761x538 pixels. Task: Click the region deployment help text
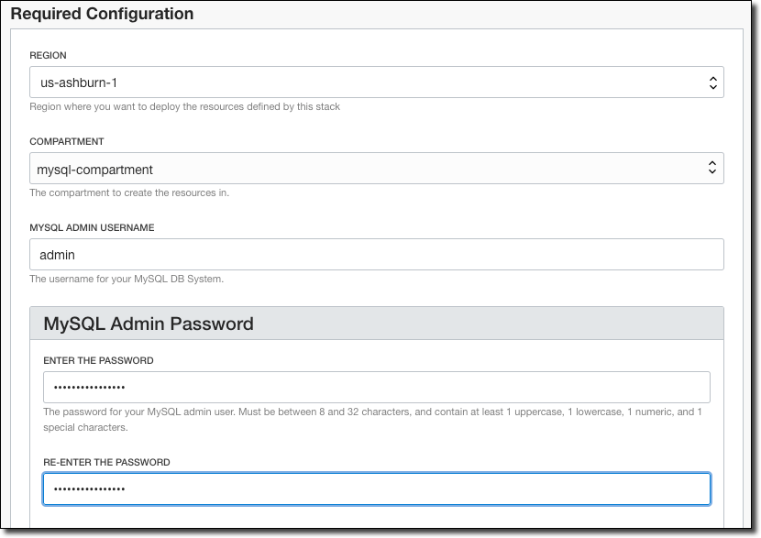pyautogui.click(x=184, y=106)
